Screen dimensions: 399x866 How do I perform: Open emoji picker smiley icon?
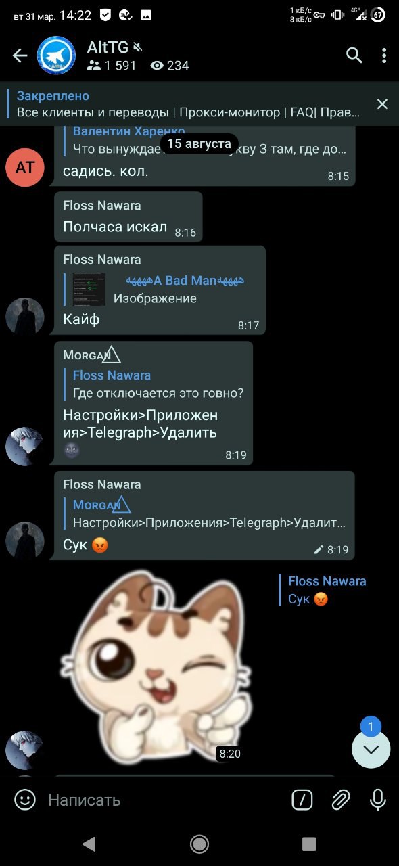coord(25,800)
